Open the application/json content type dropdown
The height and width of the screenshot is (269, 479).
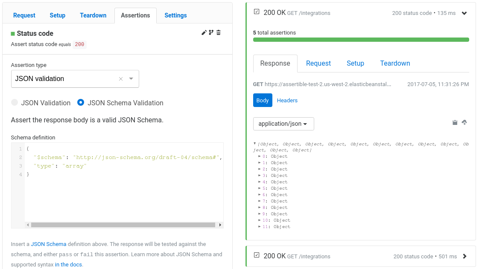tap(283, 124)
